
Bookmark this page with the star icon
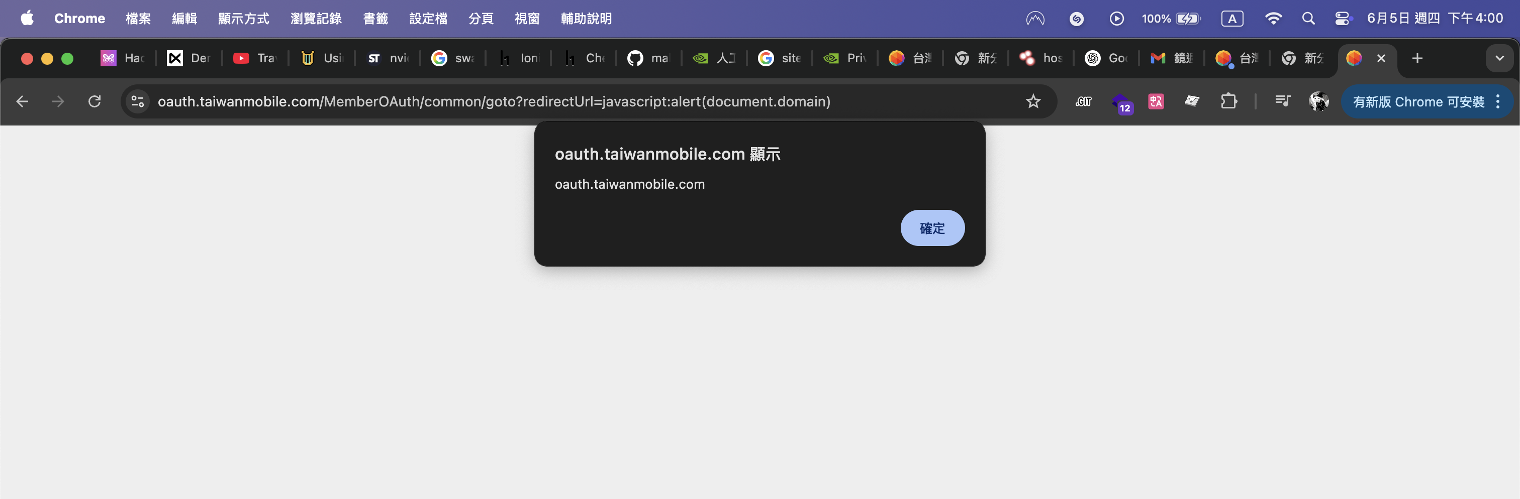tap(1033, 101)
